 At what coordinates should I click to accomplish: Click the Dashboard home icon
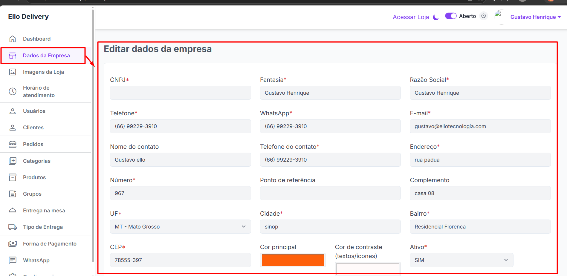coord(13,39)
